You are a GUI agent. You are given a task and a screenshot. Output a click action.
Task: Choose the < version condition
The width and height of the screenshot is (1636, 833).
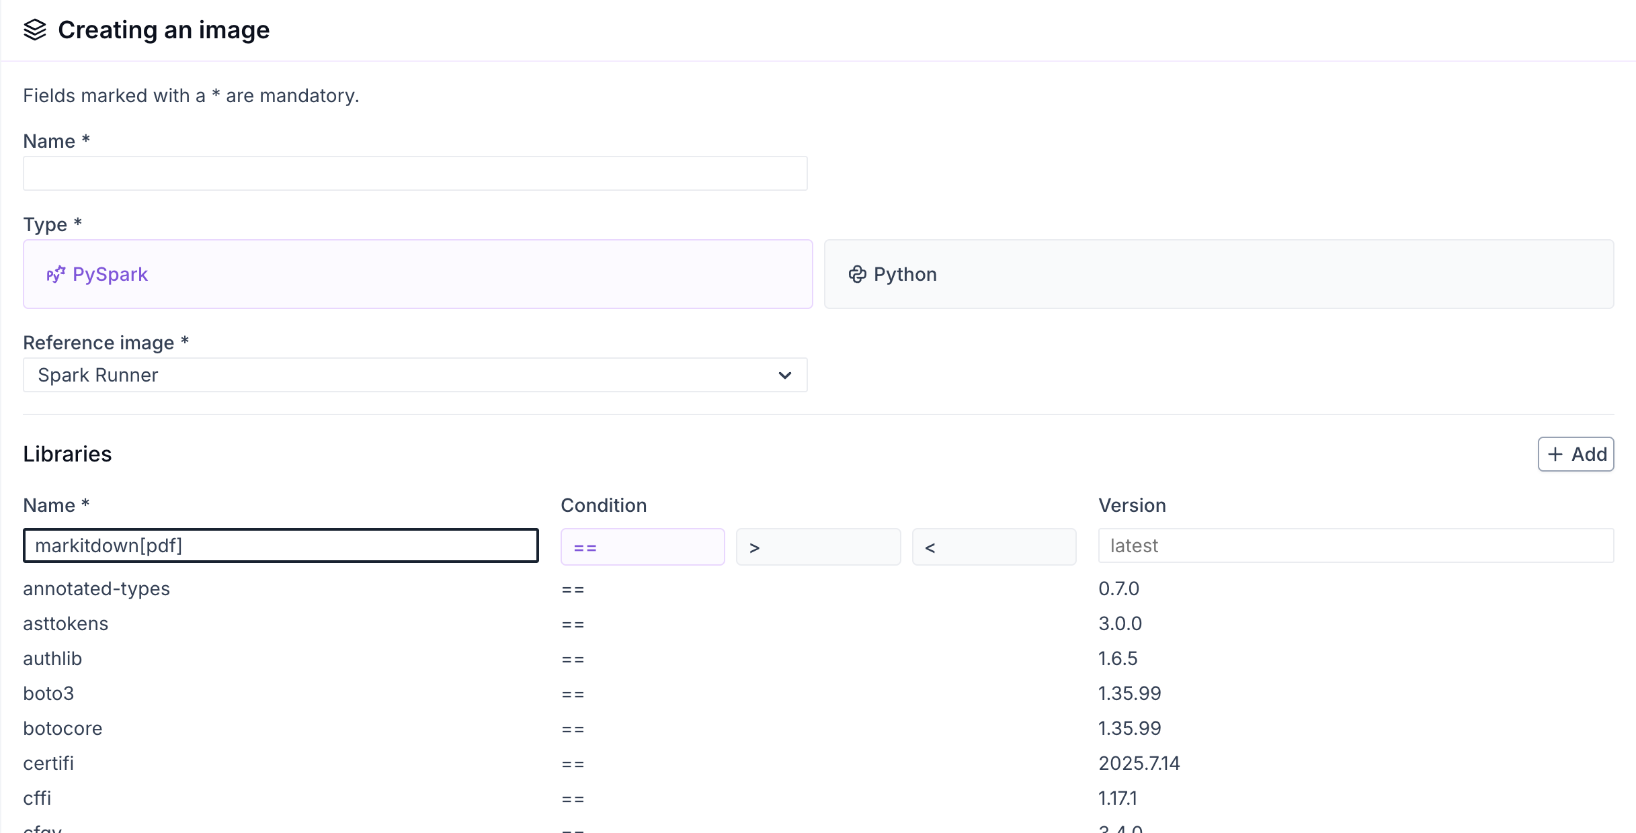point(994,547)
